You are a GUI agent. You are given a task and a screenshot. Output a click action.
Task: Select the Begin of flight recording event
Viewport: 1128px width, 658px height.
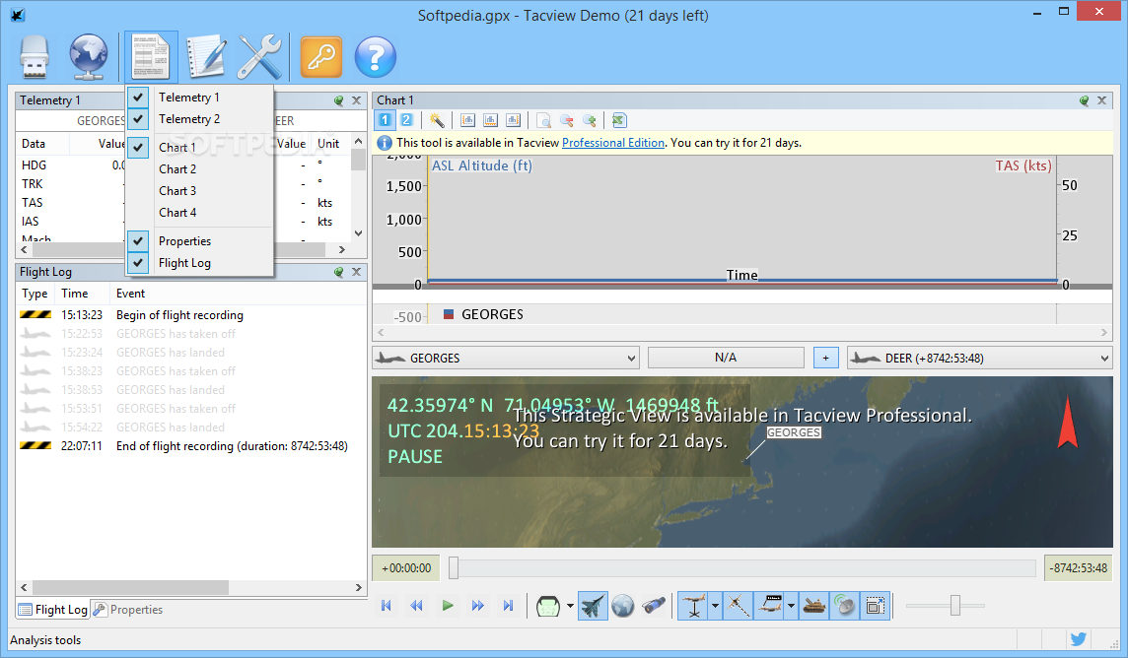pos(191,315)
